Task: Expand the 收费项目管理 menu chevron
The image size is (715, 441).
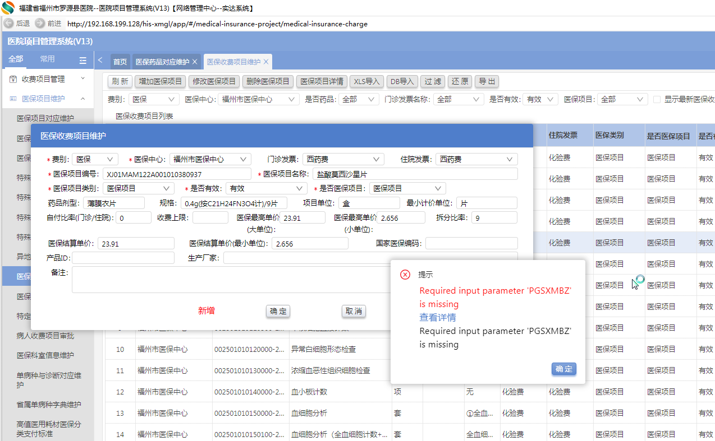Action: tap(83, 79)
